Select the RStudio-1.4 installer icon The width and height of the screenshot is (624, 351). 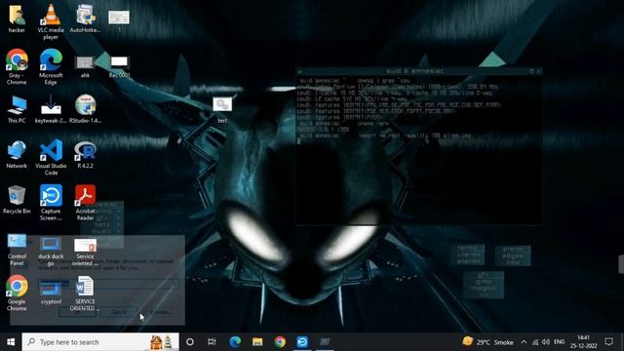pyautogui.click(x=85, y=109)
